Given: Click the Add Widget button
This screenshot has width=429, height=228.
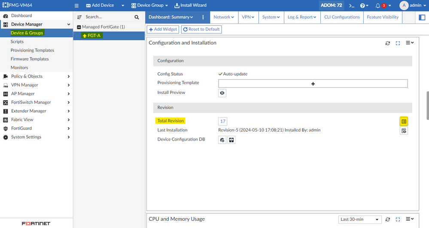Looking at the screenshot, I should [x=163, y=29].
